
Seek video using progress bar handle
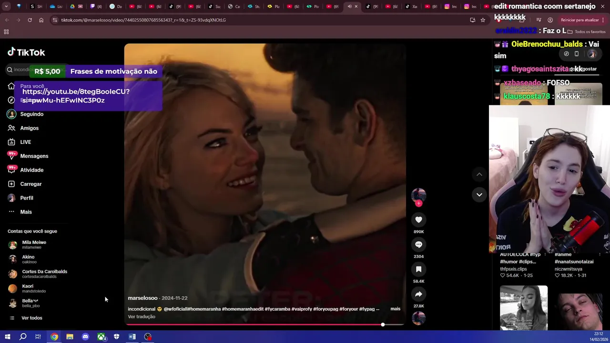(383, 324)
